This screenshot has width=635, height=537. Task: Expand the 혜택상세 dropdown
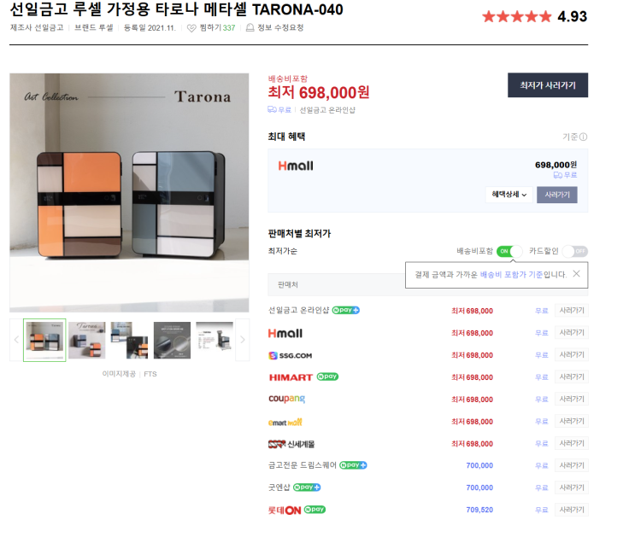click(509, 195)
